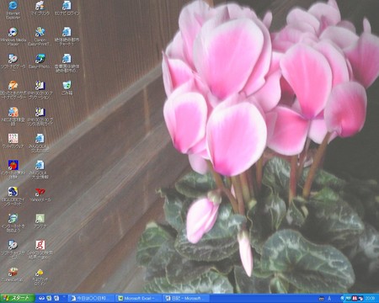
Task: Click the system tray clock
Action: pyautogui.click(x=371, y=299)
